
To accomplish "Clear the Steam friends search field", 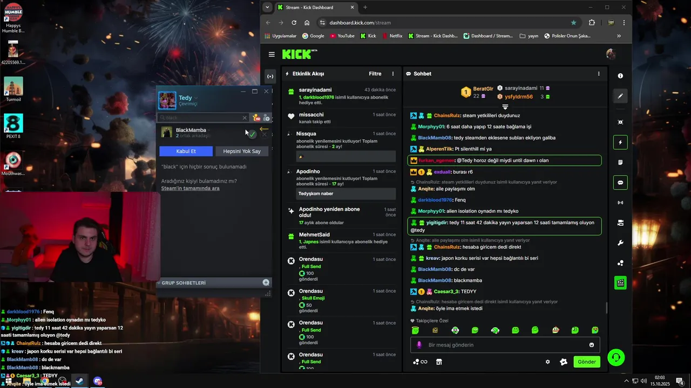I will [x=245, y=117].
